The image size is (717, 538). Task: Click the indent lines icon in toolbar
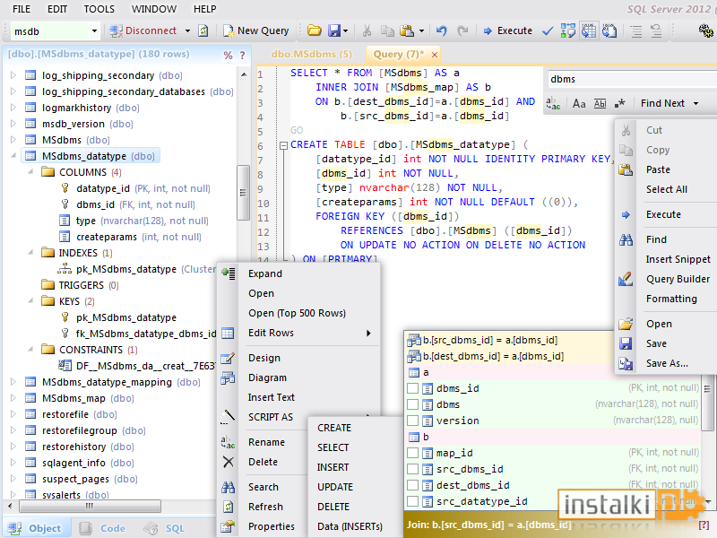[x=635, y=30]
